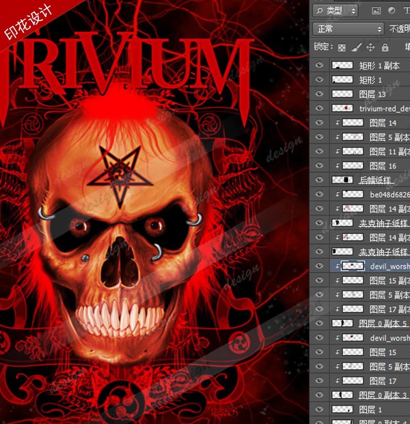Screen dimensions: 410x424
Task: Select layer named trivium-red_dev
Action: pyautogui.click(x=385, y=109)
